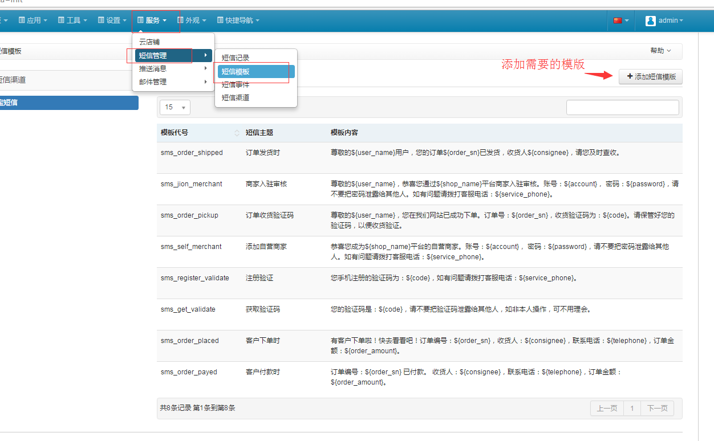This screenshot has width=714, height=441.
Task: Click the 添加短信模板 button
Action: (650, 76)
